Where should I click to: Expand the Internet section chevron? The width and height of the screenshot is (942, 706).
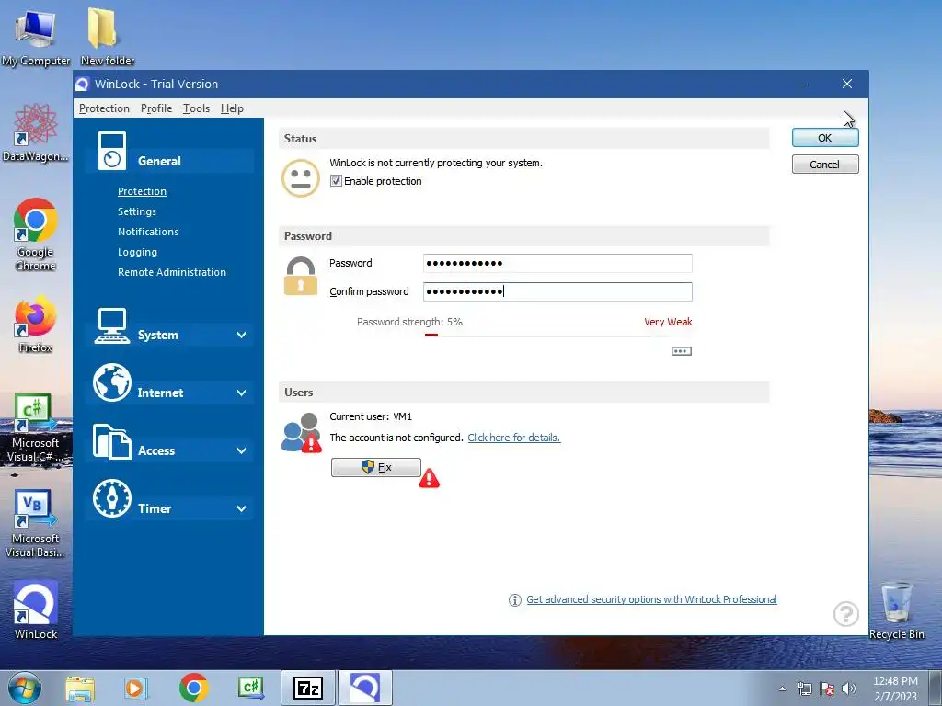click(x=242, y=393)
